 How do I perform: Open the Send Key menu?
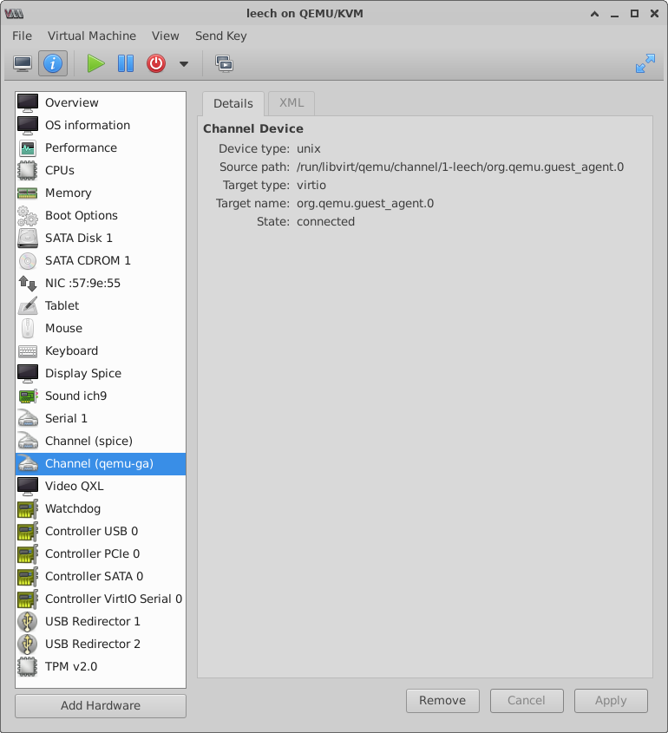[x=220, y=36]
